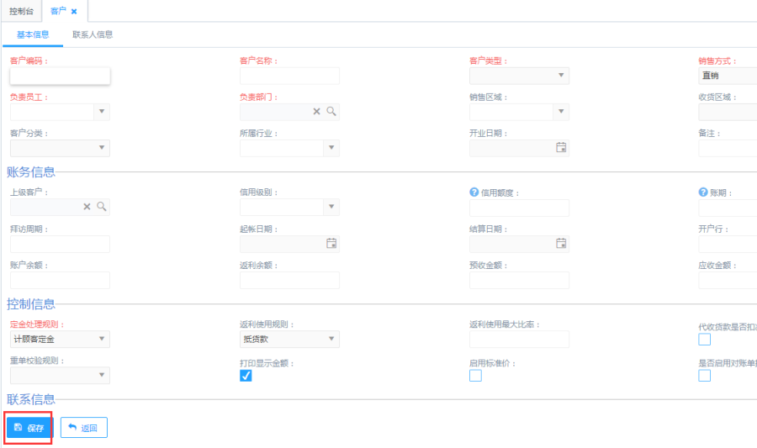757x448 pixels.
Task: Open calendar picker for 开业日期
Action: click(x=561, y=148)
